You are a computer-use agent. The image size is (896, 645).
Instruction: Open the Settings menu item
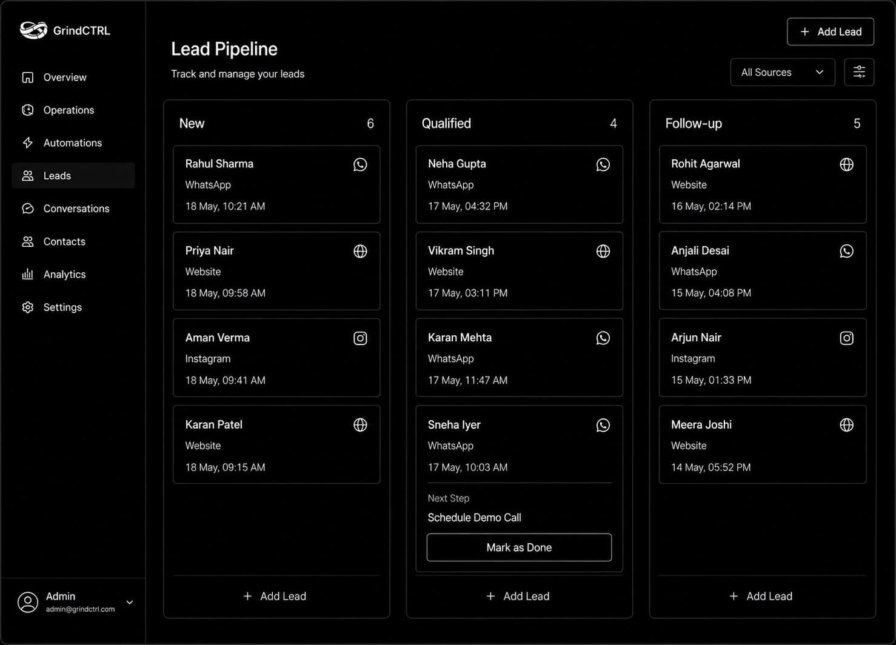(73, 307)
